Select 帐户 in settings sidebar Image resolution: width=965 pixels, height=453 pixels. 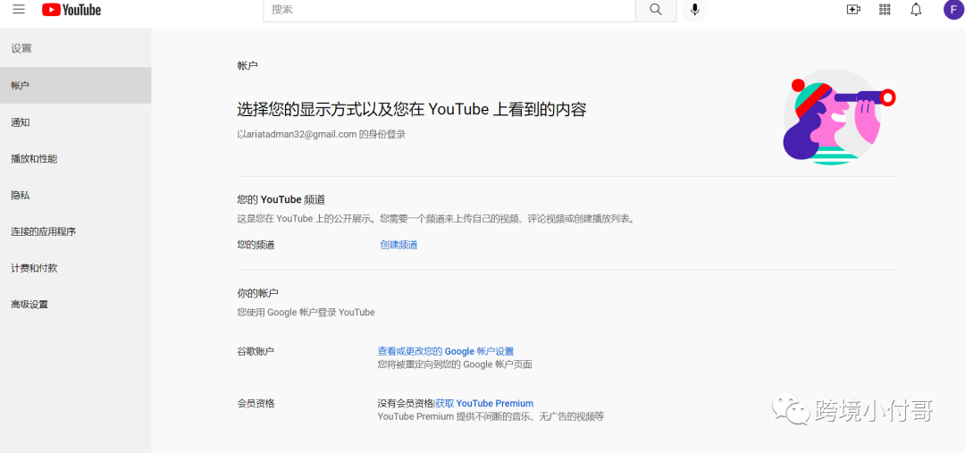tap(76, 86)
